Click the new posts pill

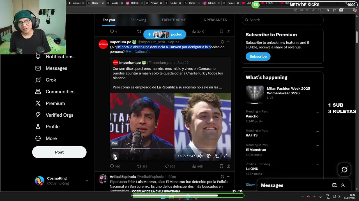(x=165, y=34)
